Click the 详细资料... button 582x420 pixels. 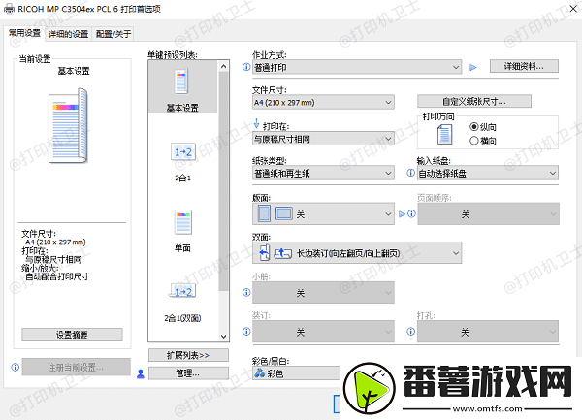tap(524, 66)
